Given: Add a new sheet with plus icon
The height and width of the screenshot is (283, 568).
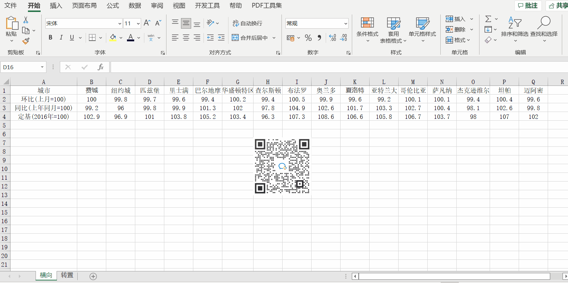Looking at the screenshot, I should [93, 276].
